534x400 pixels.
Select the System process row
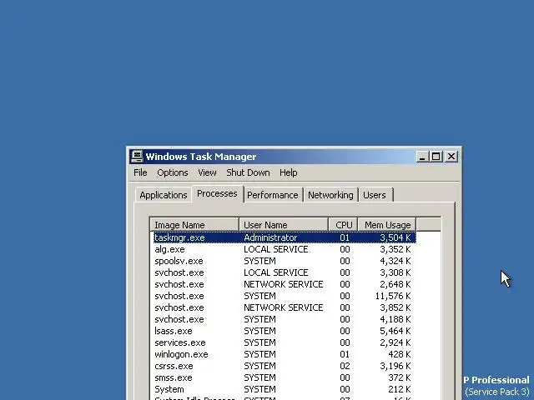coord(284,389)
